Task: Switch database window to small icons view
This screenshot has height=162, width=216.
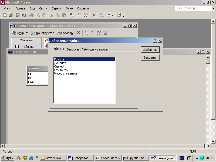Action: (93, 33)
